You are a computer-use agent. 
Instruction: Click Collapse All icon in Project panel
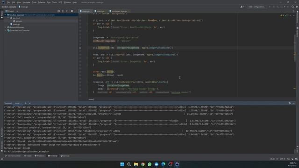tap(67, 11)
